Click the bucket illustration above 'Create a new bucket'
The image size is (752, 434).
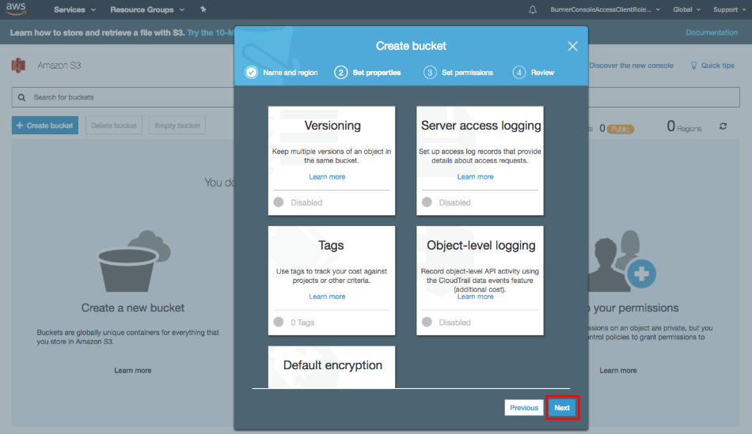134,262
